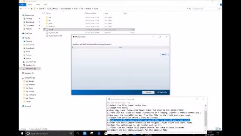The image size is (241, 136).
Task: Open Notepad's Edit menu
Action: 113,103
